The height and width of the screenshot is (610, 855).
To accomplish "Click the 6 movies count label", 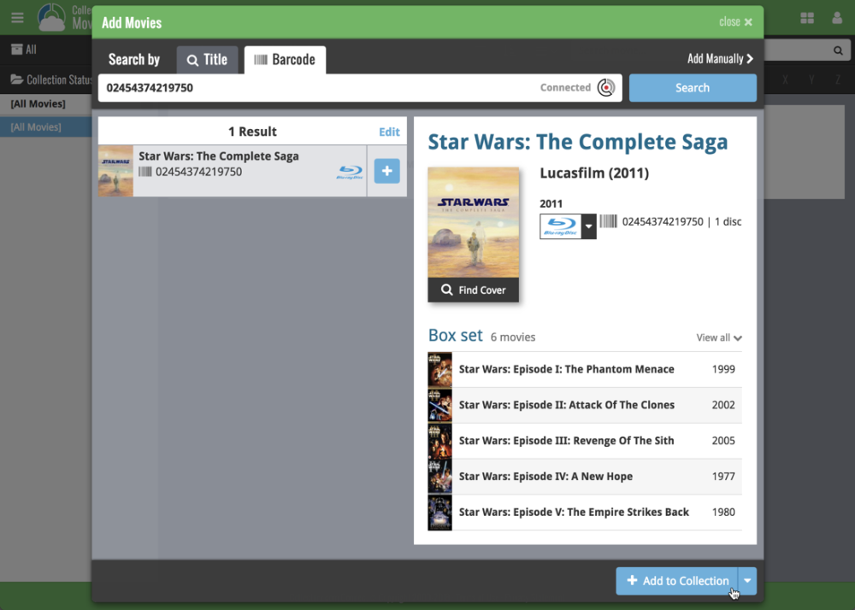I will 512,337.
